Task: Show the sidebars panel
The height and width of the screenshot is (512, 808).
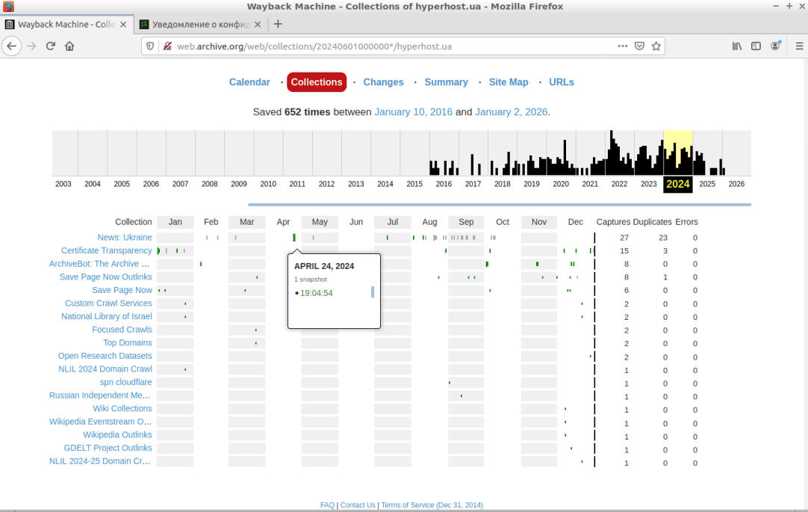Action: [756, 46]
